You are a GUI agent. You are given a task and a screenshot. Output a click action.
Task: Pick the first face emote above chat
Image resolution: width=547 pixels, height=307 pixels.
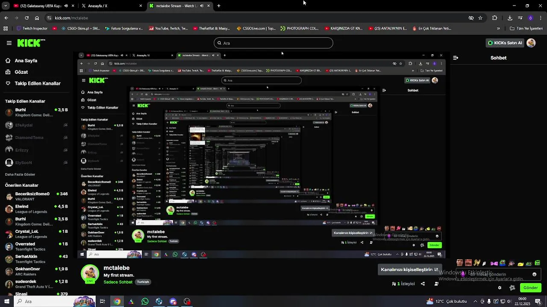coord(459,263)
